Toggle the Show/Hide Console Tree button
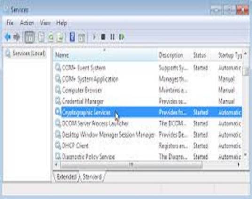The width and height of the screenshot is (252, 199). [x=30, y=37]
